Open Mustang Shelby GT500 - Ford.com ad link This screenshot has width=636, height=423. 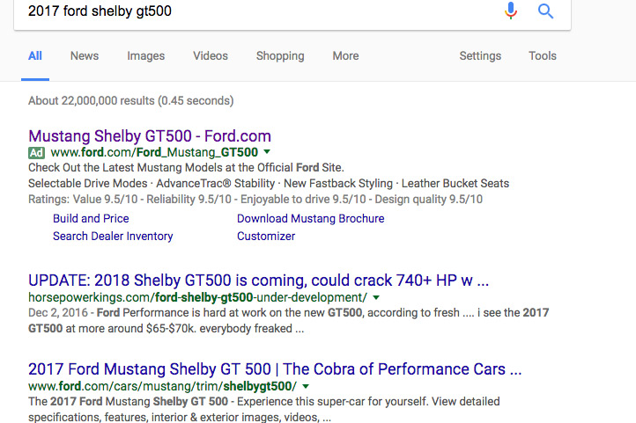click(150, 135)
